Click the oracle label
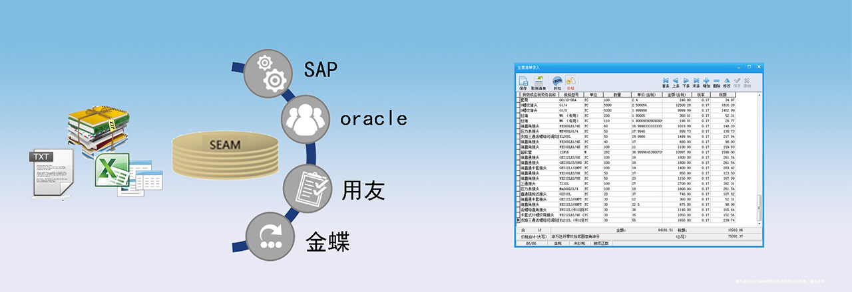The height and width of the screenshot is (292, 852). click(373, 119)
